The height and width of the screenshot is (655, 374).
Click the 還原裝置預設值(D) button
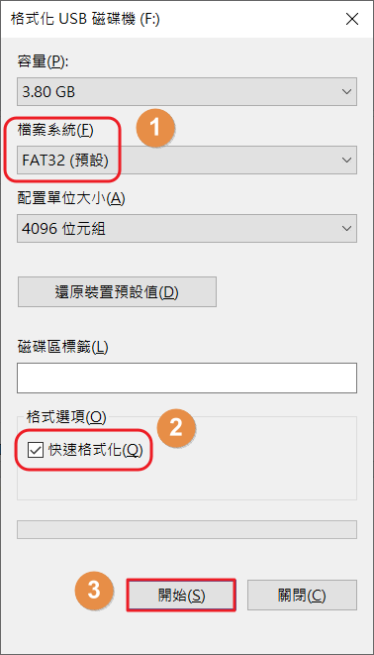(x=117, y=291)
